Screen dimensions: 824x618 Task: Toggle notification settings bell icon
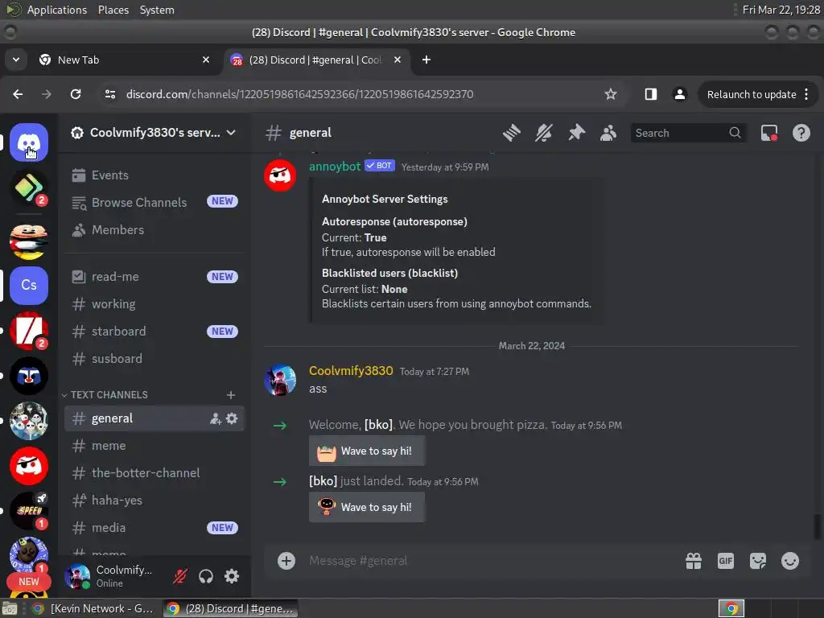tap(544, 133)
